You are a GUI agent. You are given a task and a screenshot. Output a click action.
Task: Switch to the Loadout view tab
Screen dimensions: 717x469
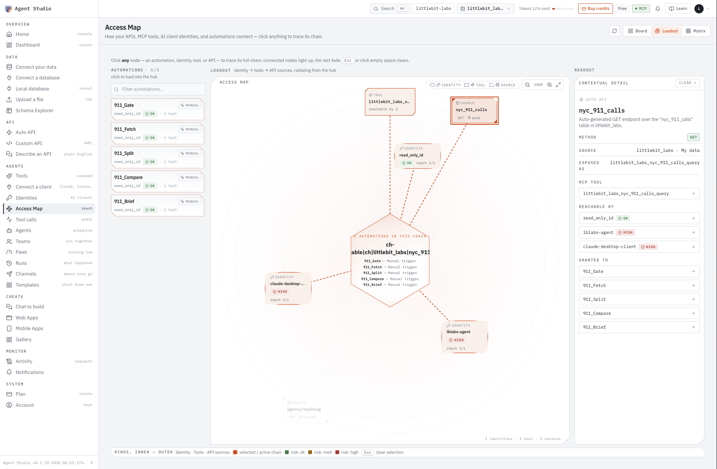coord(666,31)
